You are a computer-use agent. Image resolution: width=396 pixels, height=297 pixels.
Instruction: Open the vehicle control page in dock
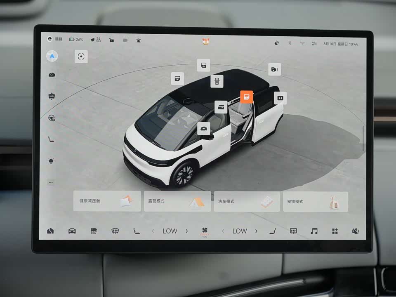click(x=72, y=231)
